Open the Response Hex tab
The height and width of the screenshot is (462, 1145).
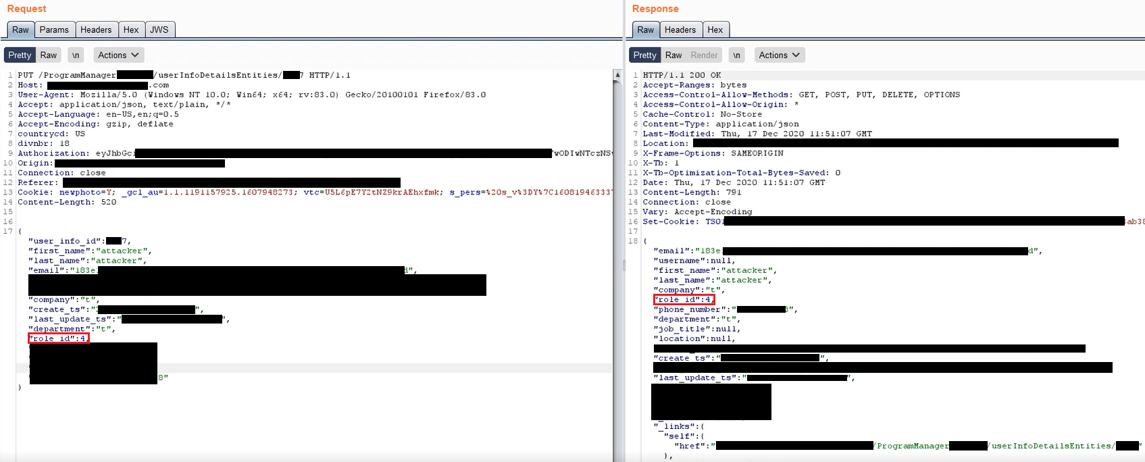point(715,30)
